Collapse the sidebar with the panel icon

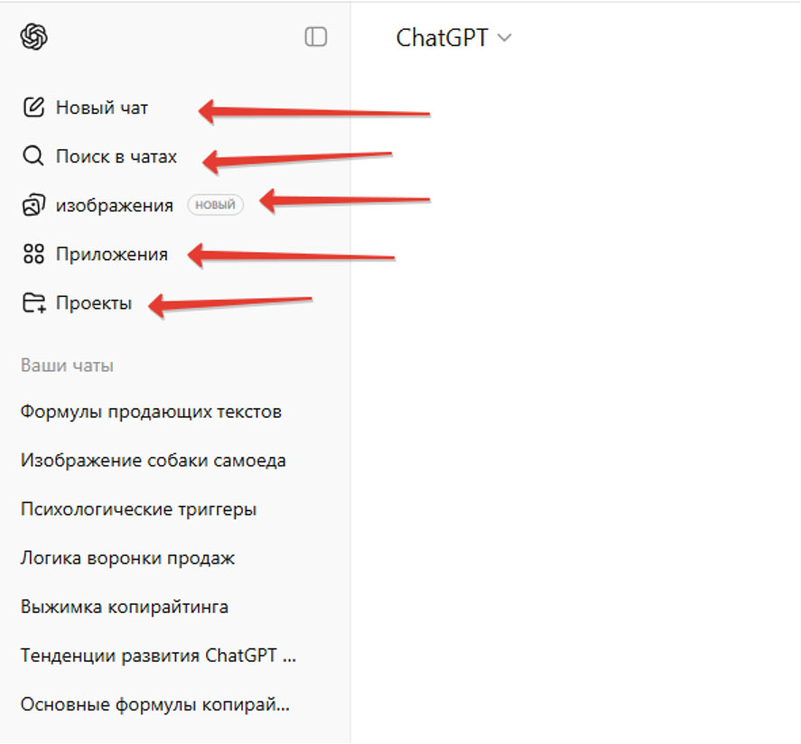point(315,37)
